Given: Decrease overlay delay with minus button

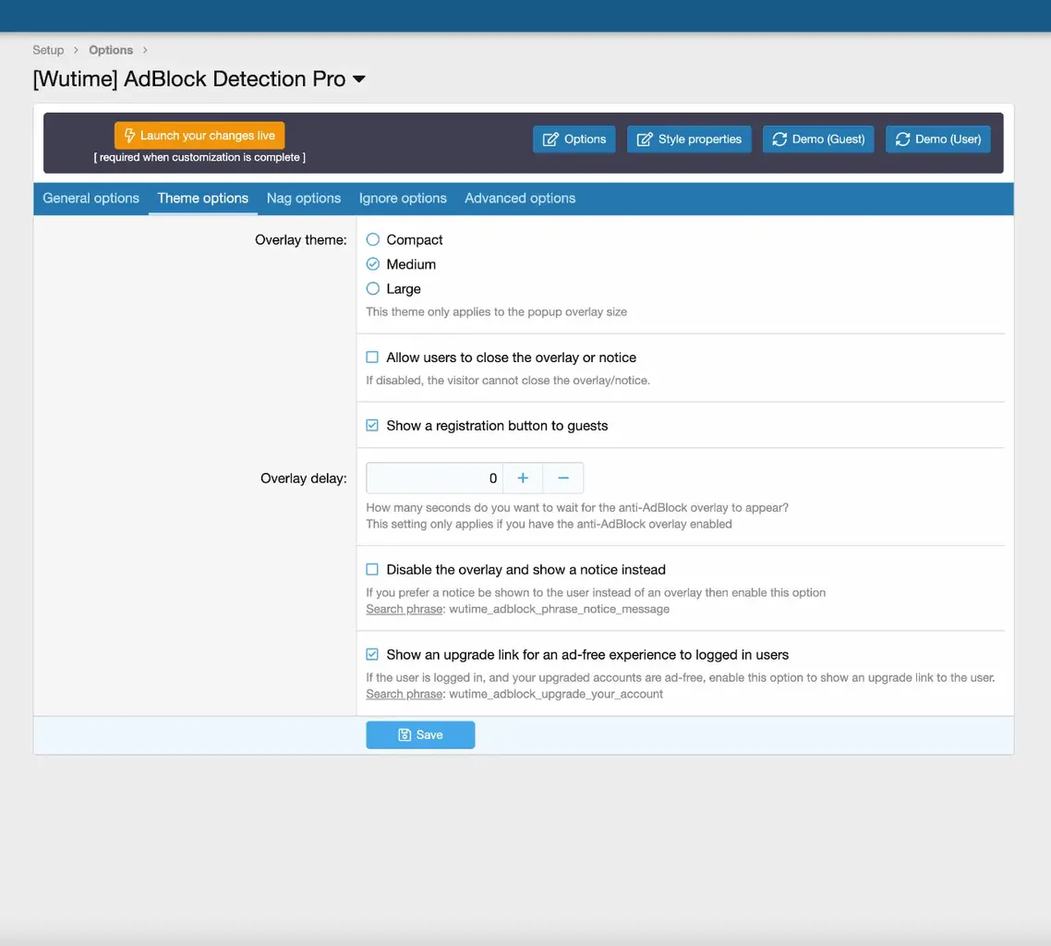Looking at the screenshot, I should (x=563, y=479).
